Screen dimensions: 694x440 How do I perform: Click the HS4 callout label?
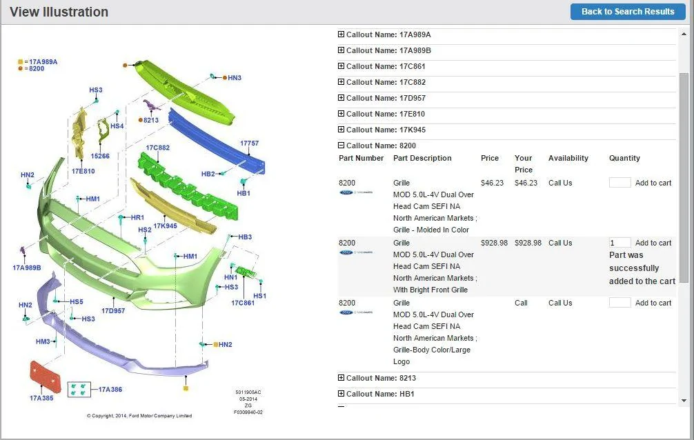[117, 126]
